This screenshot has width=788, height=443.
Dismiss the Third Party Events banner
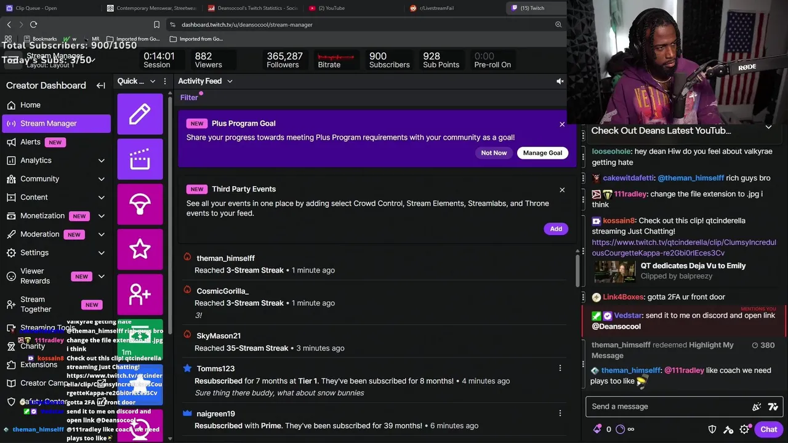(562, 190)
